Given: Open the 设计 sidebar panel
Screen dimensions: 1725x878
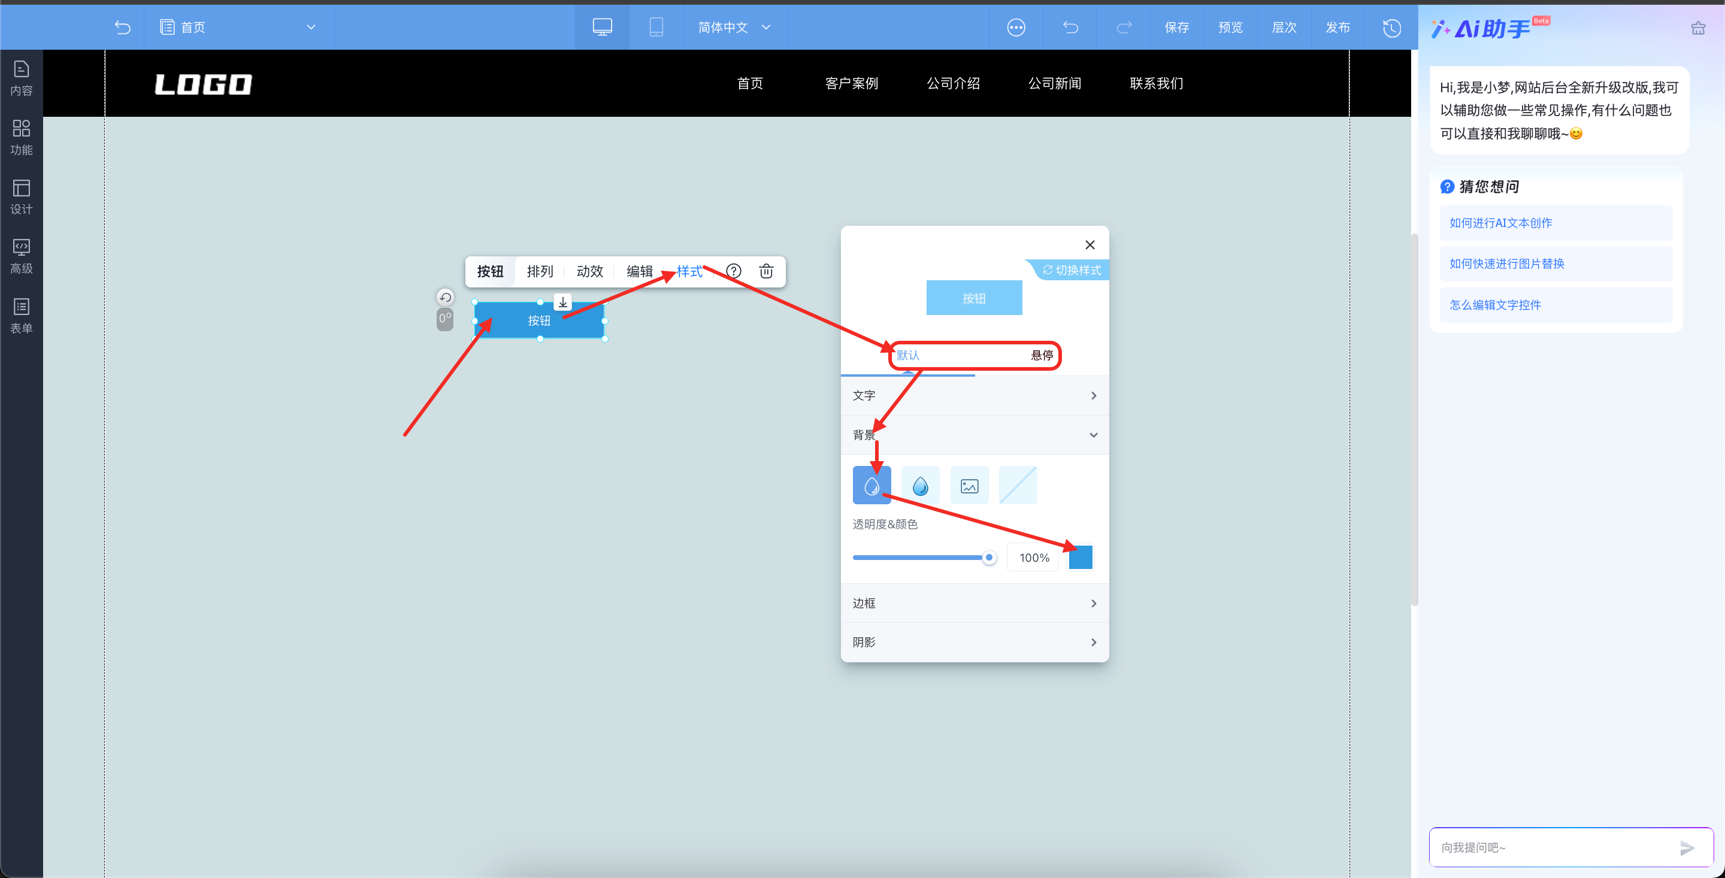Looking at the screenshot, I should [22, 197].
